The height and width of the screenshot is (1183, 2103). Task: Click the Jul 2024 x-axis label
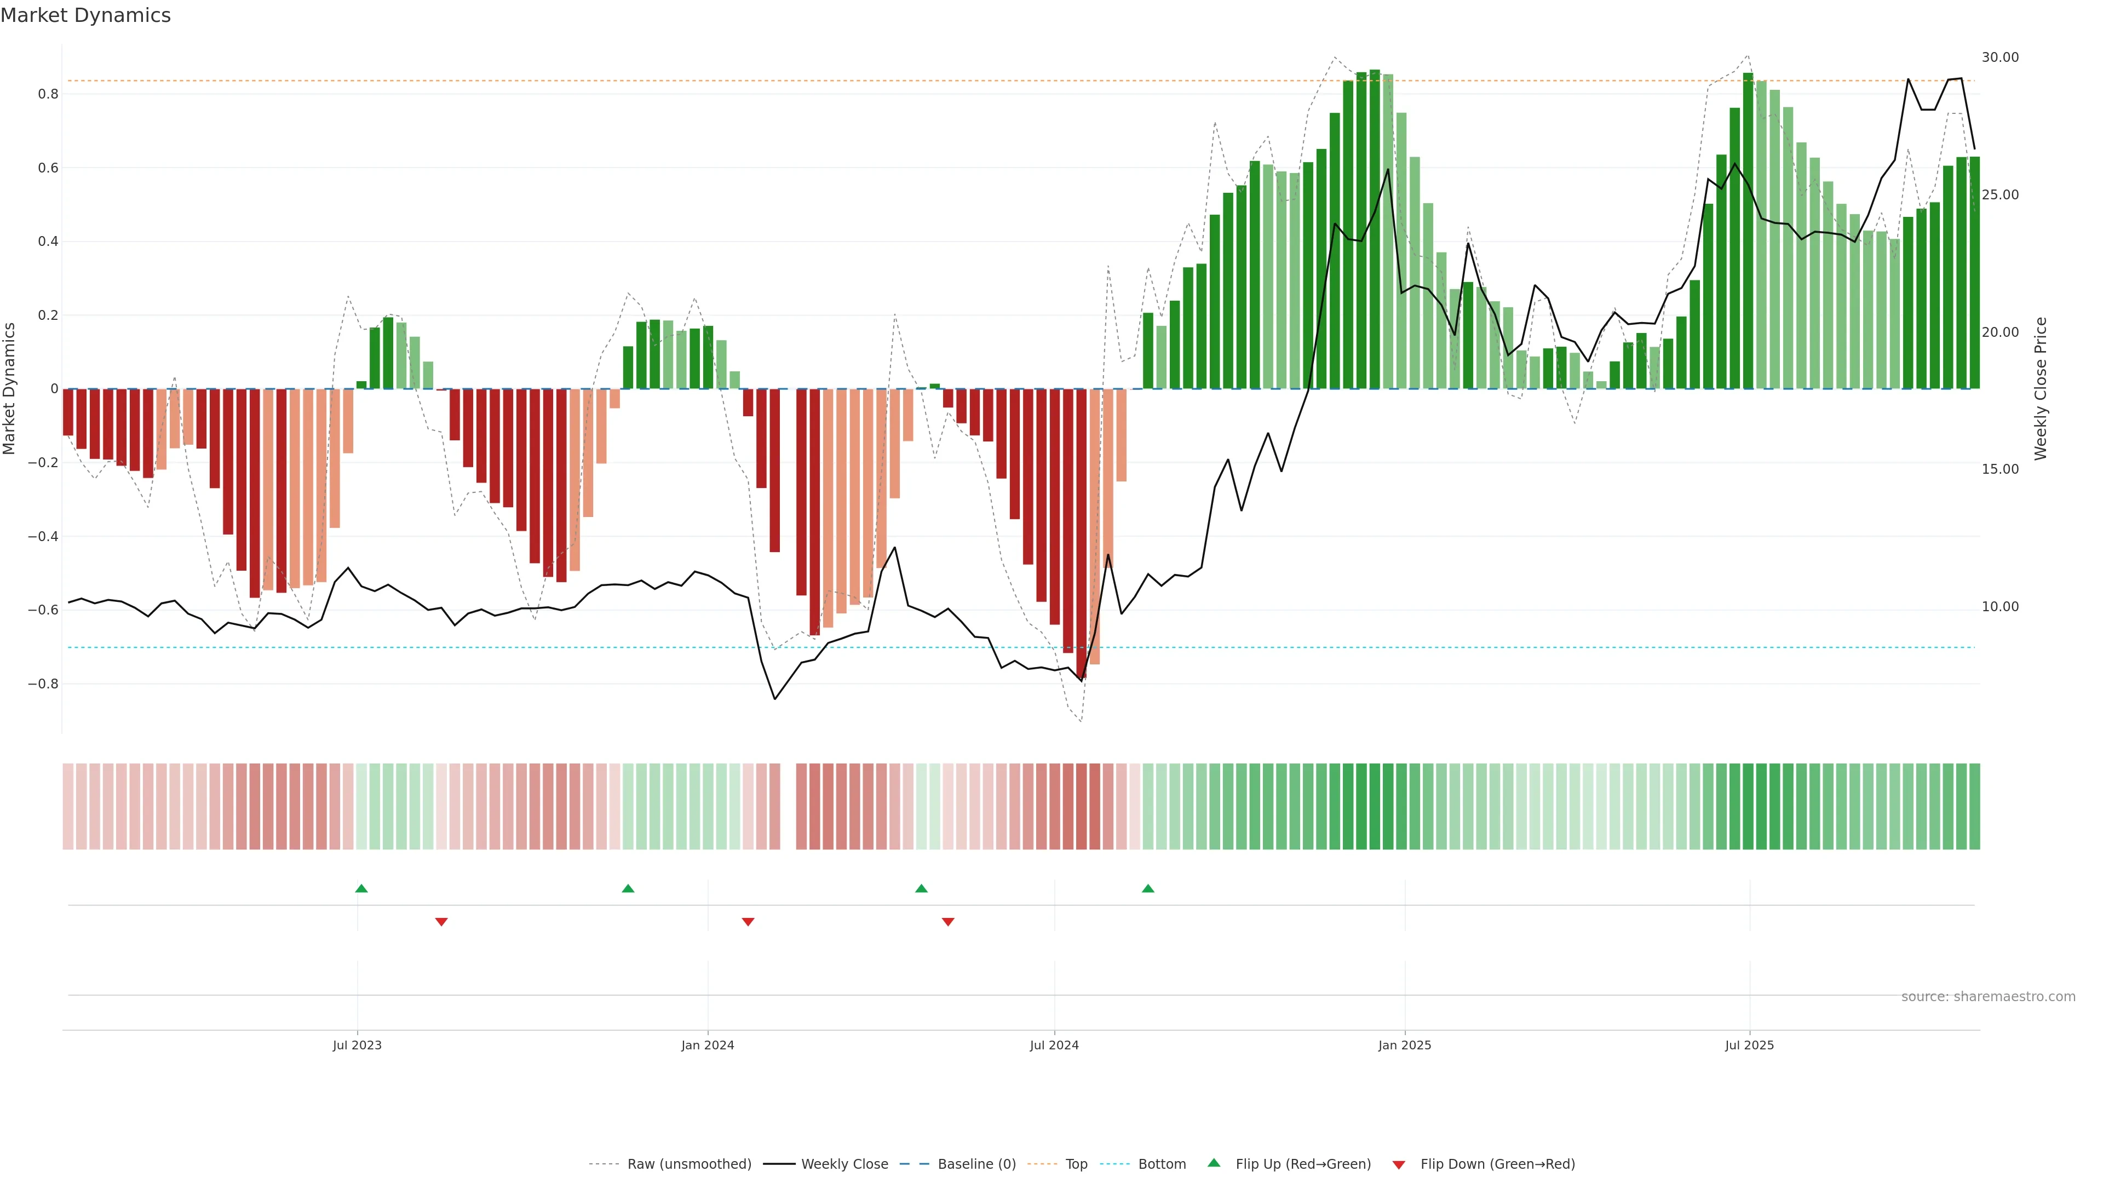(1054, 1045)
